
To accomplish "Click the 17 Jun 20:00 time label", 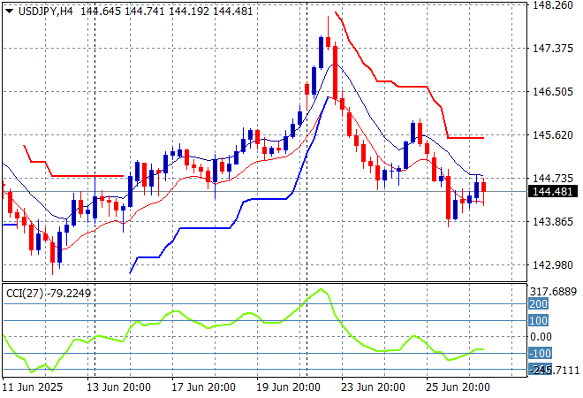I will [203, 387].
